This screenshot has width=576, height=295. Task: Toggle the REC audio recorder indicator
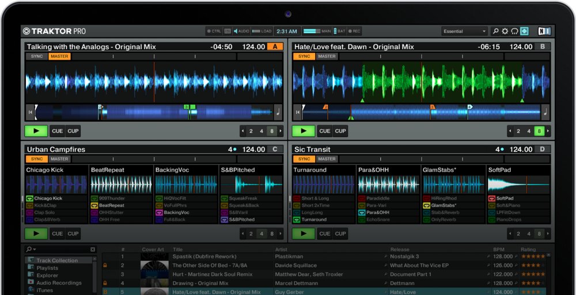[354, 31]
